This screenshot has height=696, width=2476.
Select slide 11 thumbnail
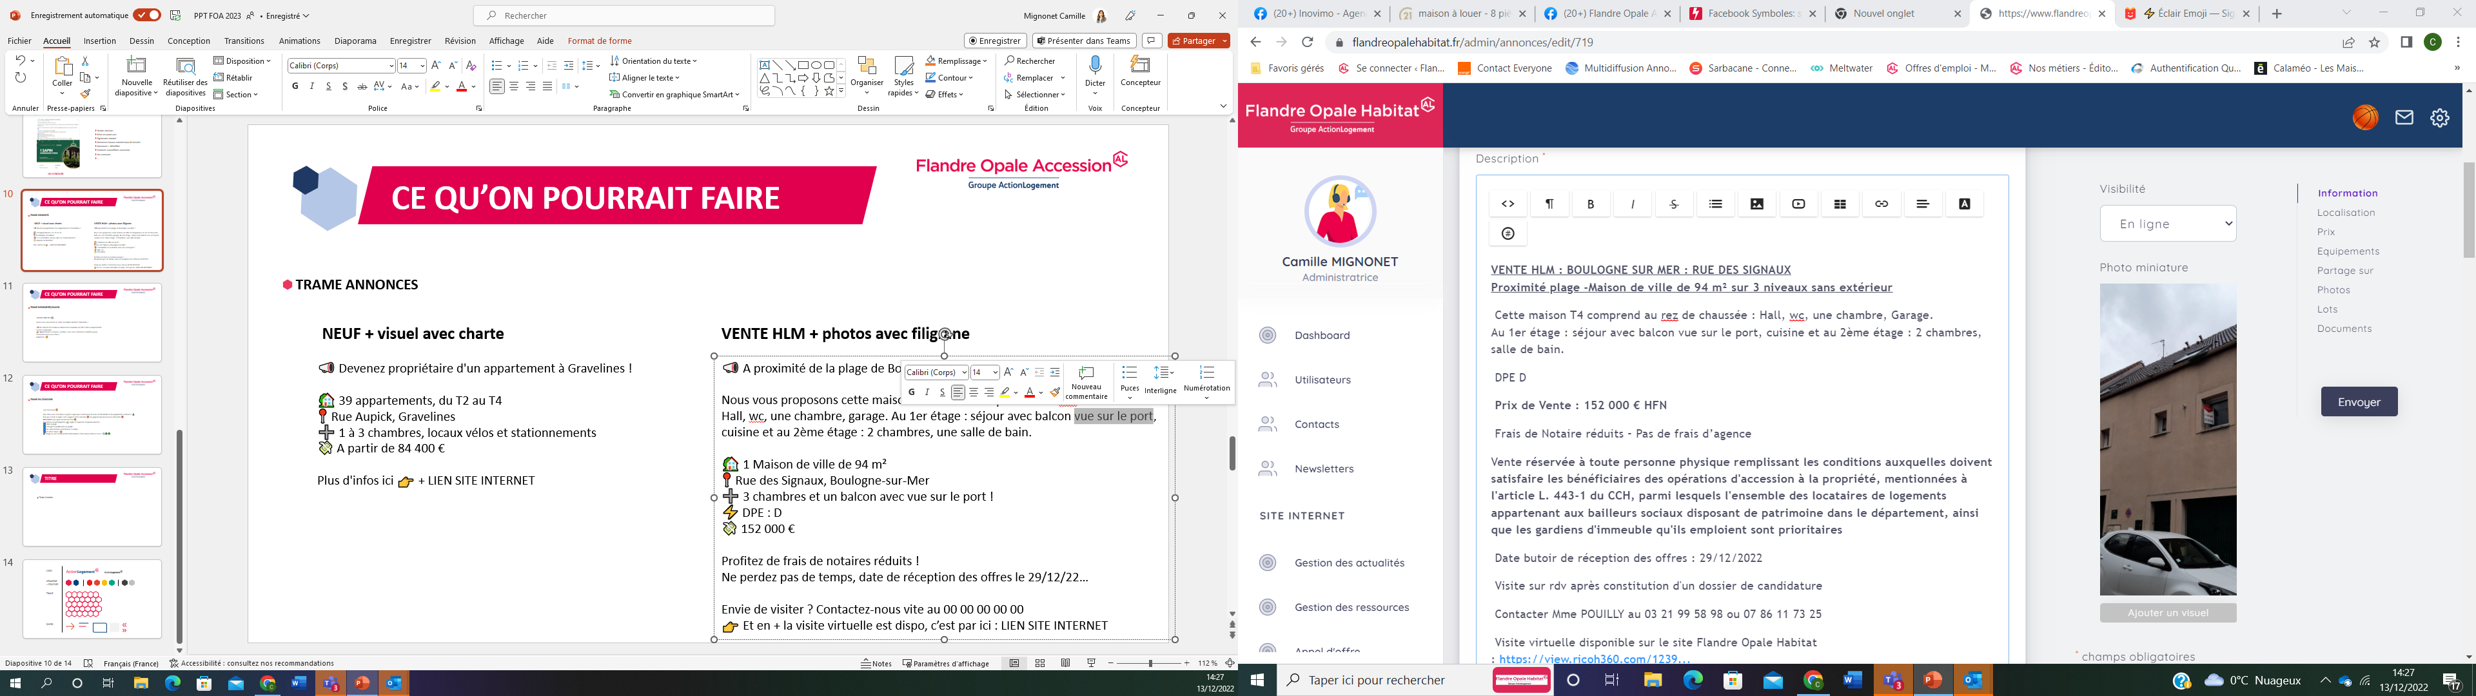click(92, 322)
